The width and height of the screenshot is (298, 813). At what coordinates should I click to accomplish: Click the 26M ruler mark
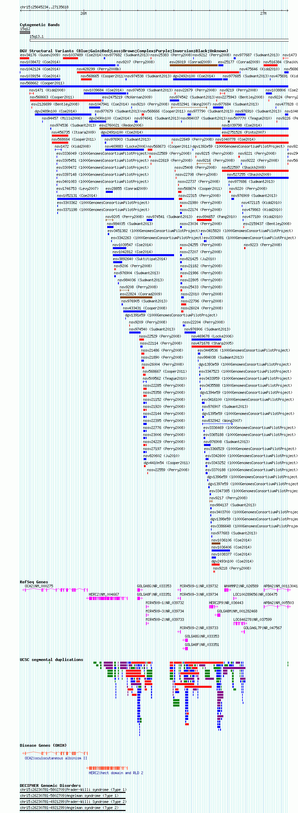click(x=83, y=13)
